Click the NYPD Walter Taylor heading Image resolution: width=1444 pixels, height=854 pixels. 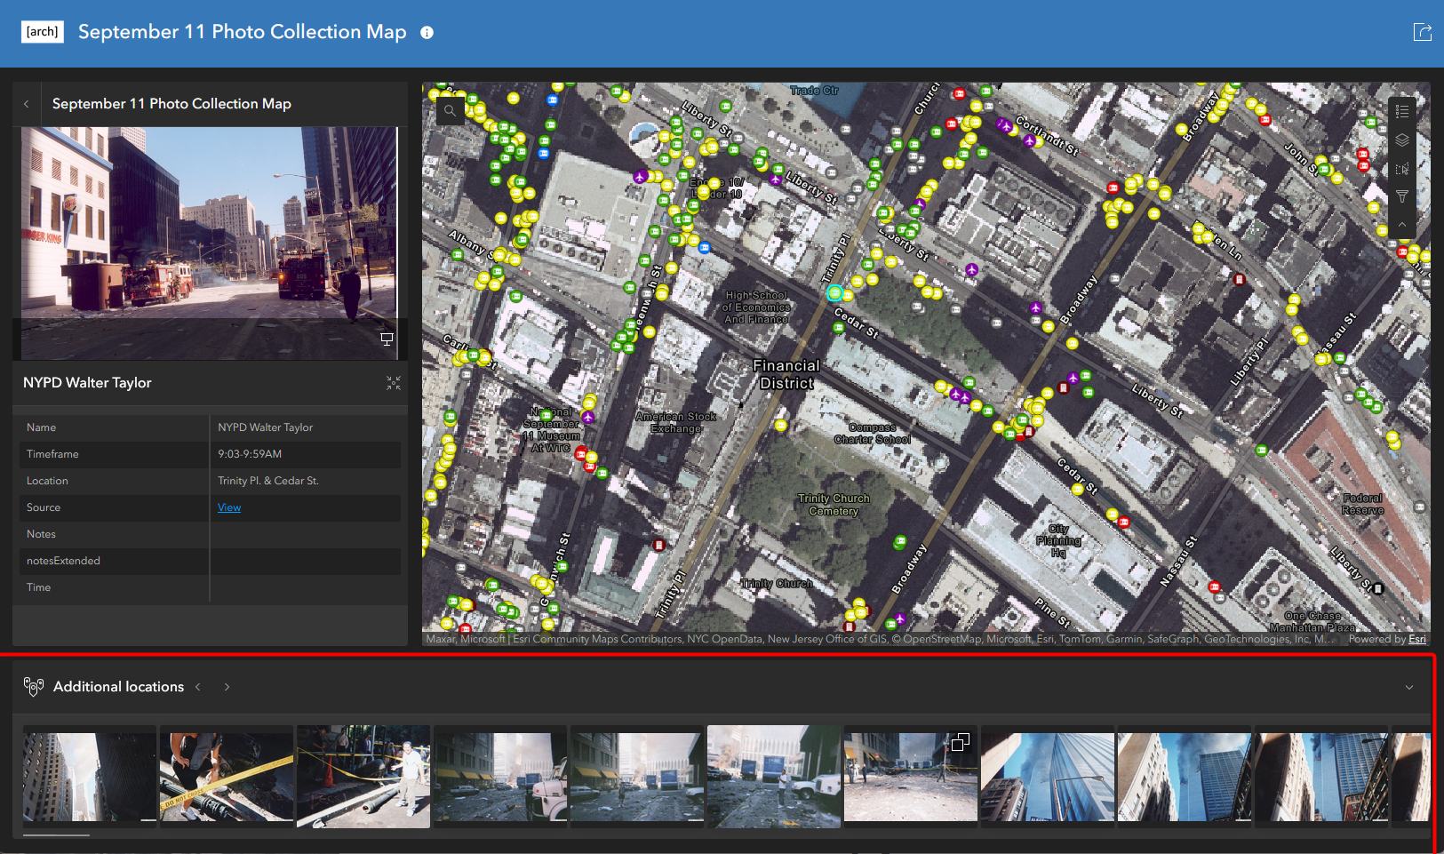pyautogui.click(x=87, y=383)
